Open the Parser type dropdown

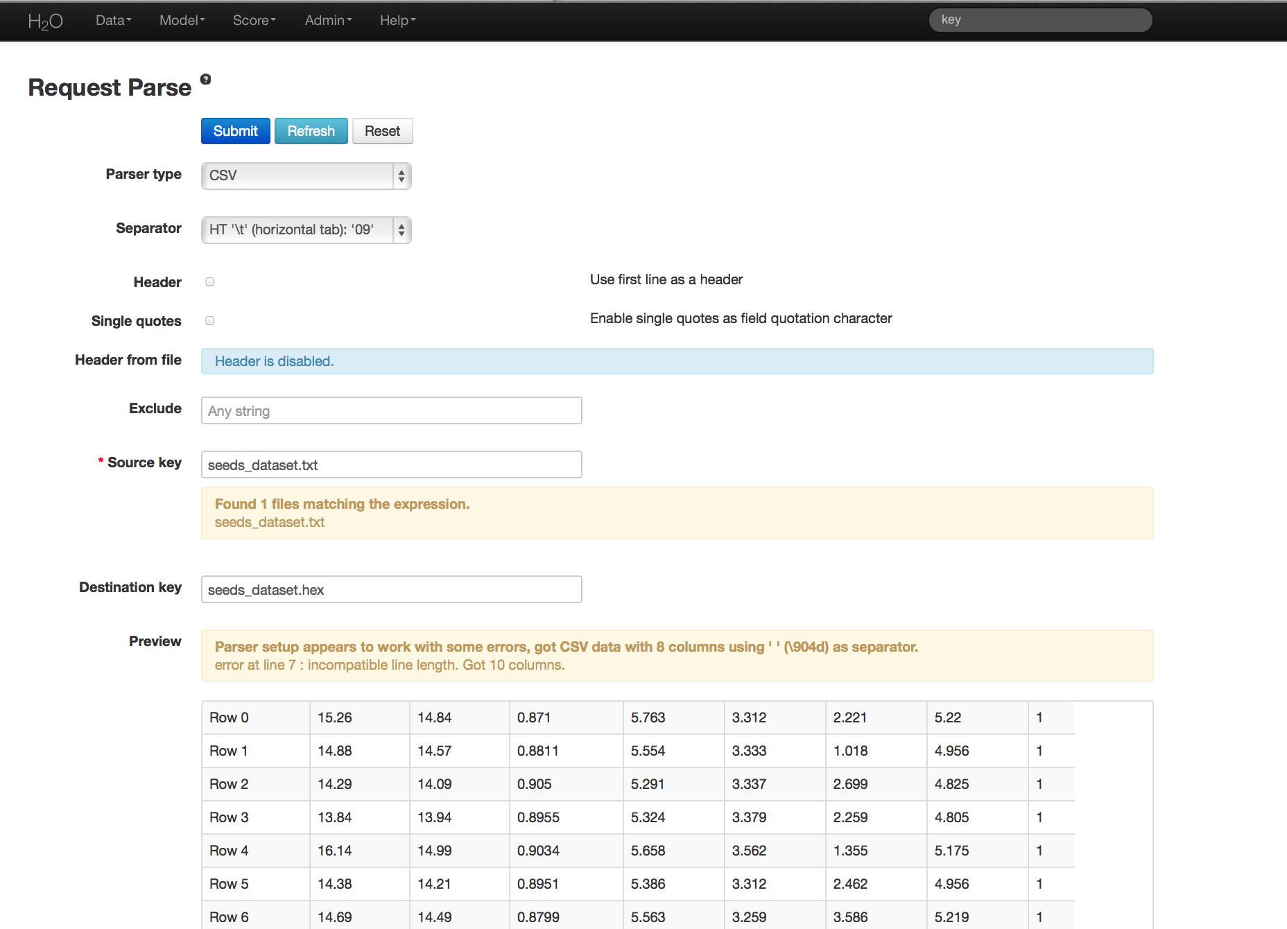pyautogui.click(x=306, y=175)
